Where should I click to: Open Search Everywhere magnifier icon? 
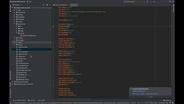173,2
